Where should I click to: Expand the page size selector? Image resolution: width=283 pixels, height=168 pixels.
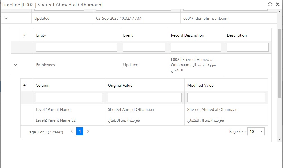click(x=256, y=131)
